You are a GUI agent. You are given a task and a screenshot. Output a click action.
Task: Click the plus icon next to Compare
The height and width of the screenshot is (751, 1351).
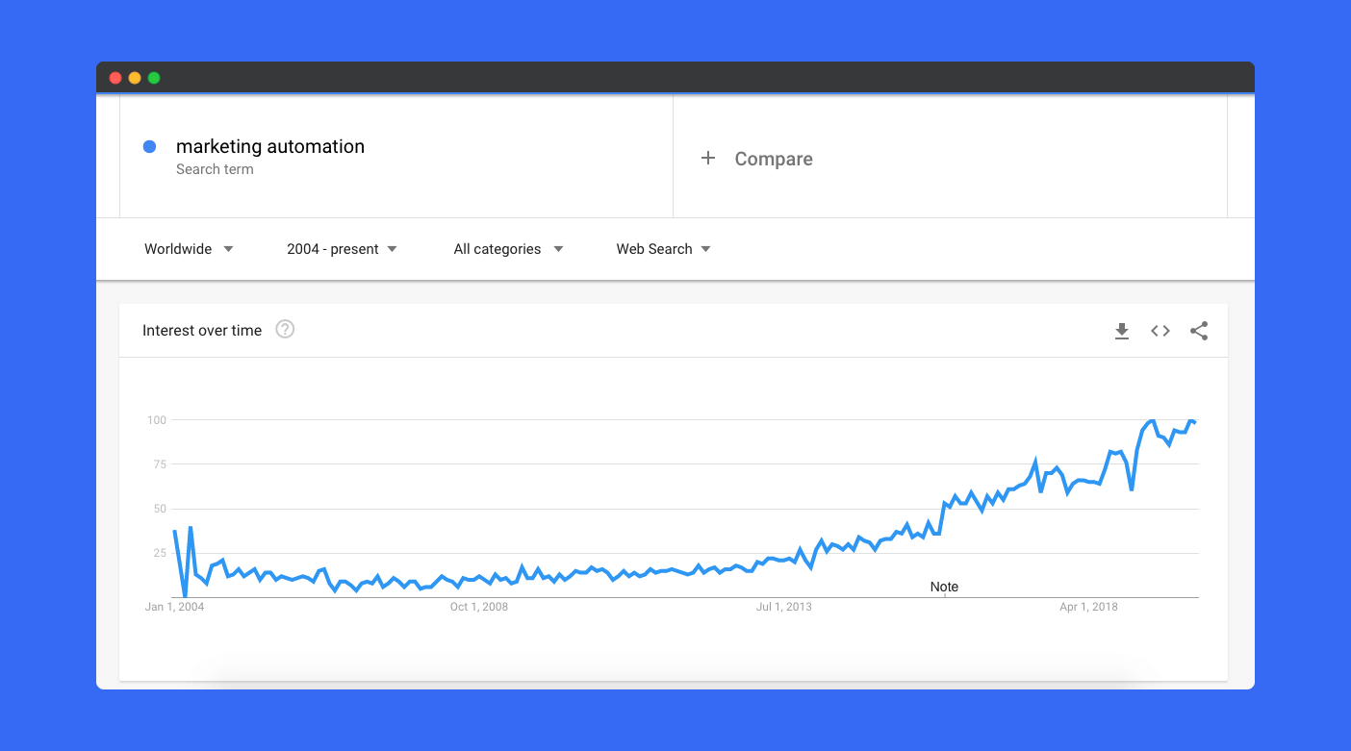[708, 158]
